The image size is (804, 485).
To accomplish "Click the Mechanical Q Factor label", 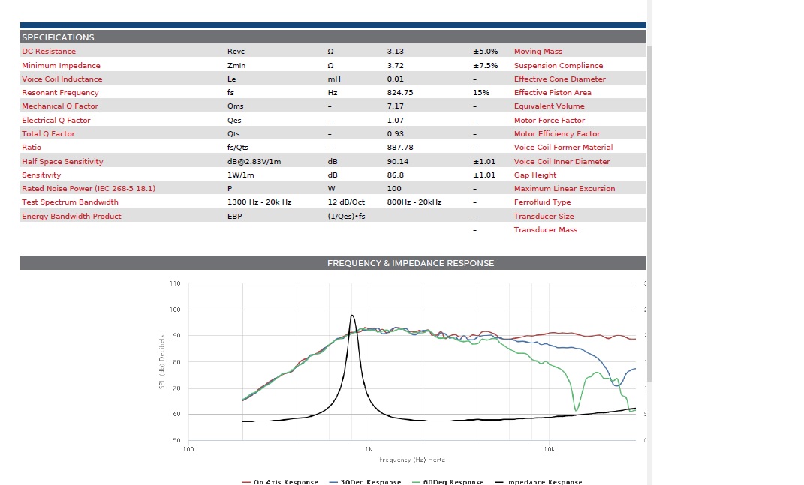I will coord(60,106).
